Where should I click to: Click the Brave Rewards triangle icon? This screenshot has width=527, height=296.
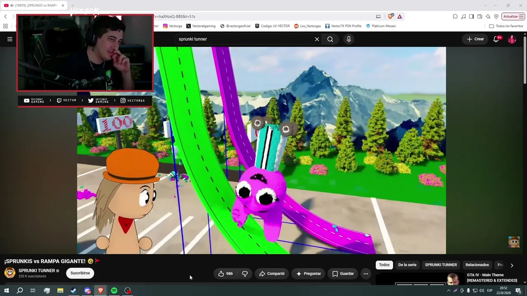(x=399, y=16)
